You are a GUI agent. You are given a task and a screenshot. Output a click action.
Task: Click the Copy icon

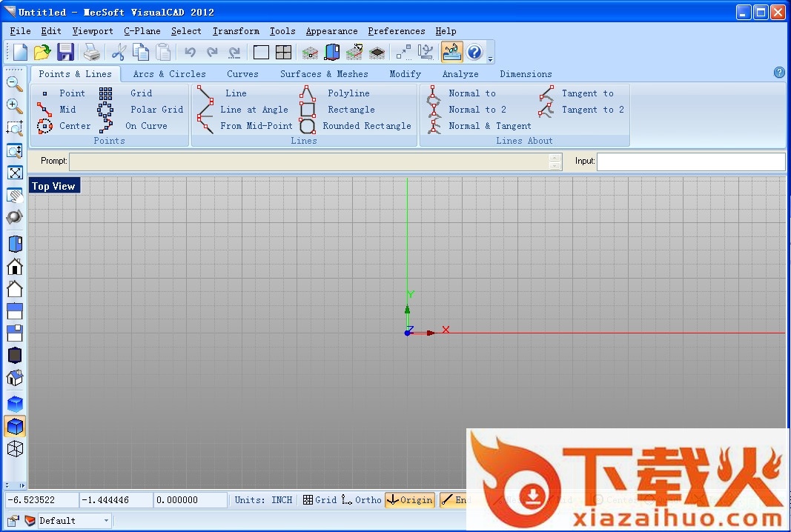[141, 52]
